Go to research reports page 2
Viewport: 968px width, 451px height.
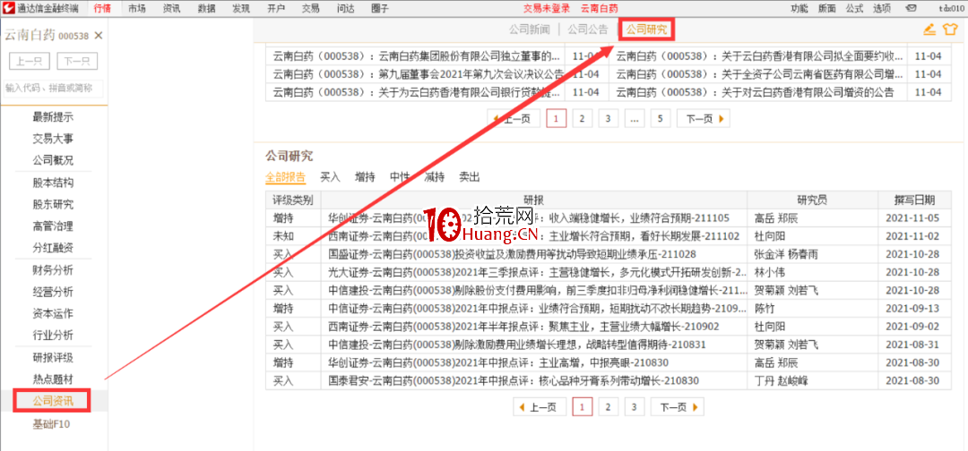608,406
